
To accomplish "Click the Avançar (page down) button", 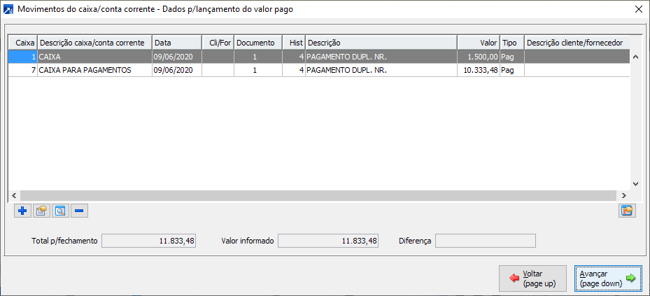I will pyautogui.click(x=608, y=279).
